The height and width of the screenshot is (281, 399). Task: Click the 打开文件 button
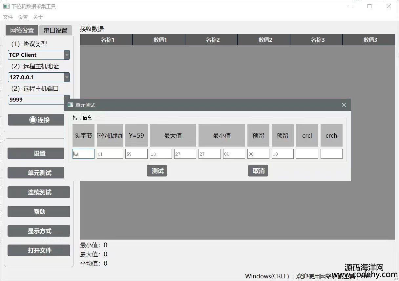[x=39, y=250]
